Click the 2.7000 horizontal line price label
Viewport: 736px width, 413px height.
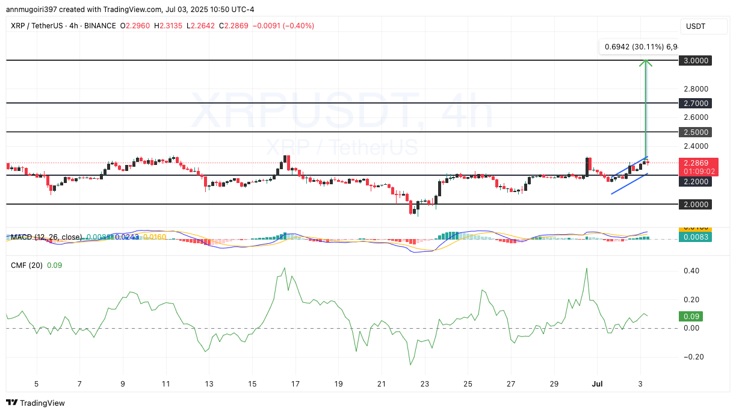tap(696, 103)
